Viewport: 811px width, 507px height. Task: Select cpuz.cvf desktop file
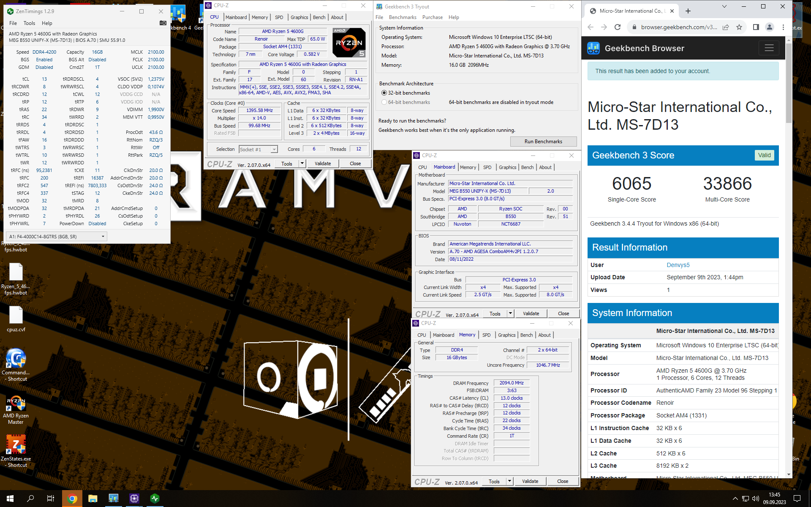coord(16,319)
